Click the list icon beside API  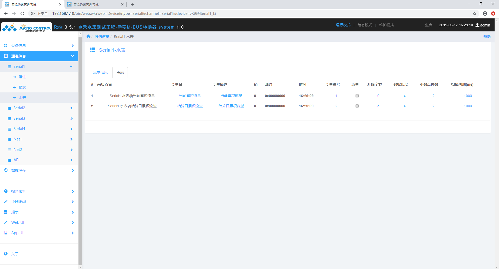coord(9,160)
